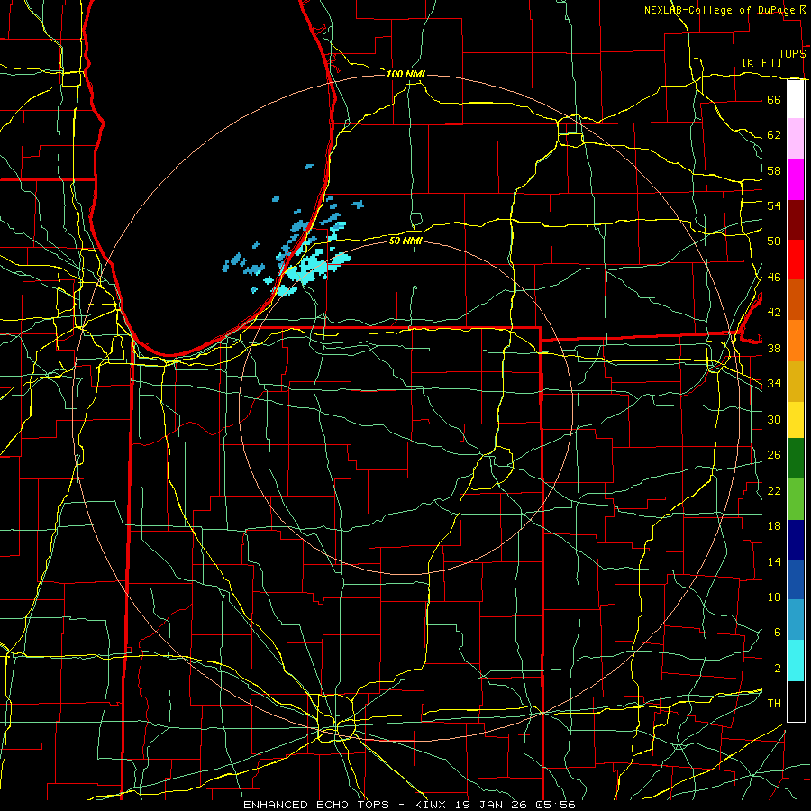Screen dimensions: 811x811
Task: Select the light green legend swatch
Action: [796, 499]
